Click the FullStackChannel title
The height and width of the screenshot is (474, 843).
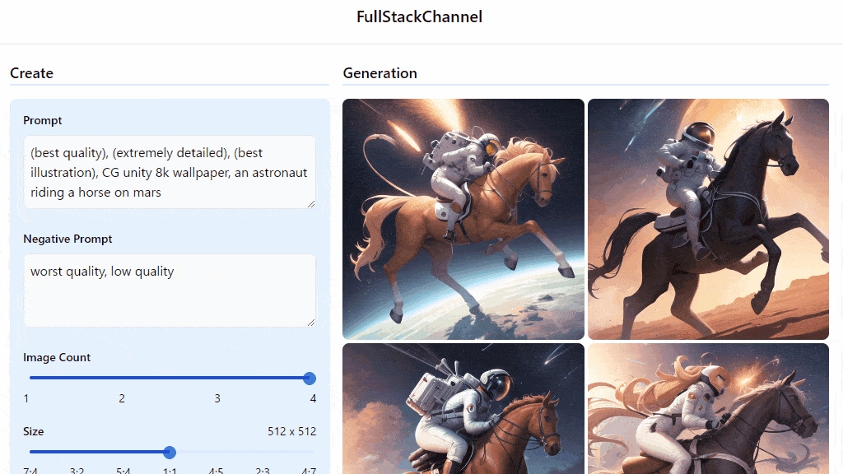pos(419,16)
